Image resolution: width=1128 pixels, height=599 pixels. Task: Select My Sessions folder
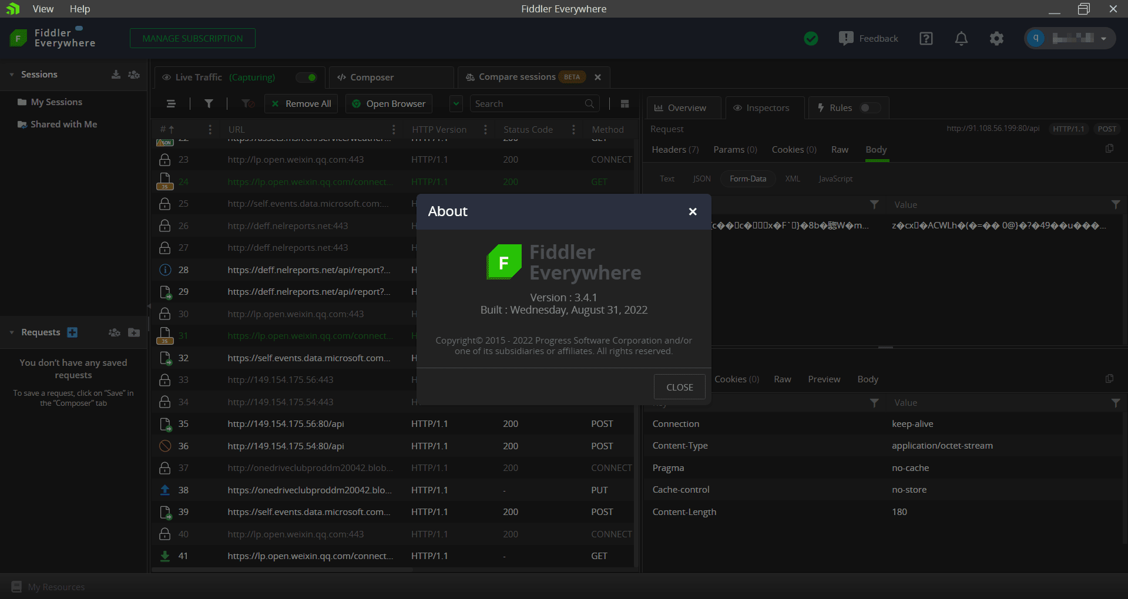click(x=56, y=102)
